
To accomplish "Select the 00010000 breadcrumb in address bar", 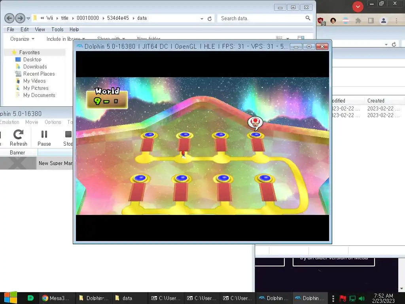I will pyautogui.click(x=88, y=18).
